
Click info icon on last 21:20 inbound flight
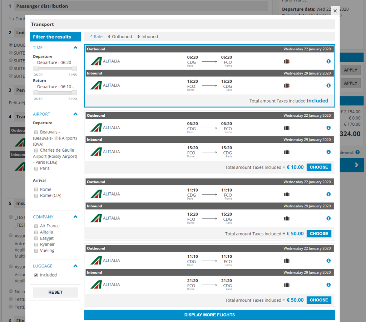(328, 285)
